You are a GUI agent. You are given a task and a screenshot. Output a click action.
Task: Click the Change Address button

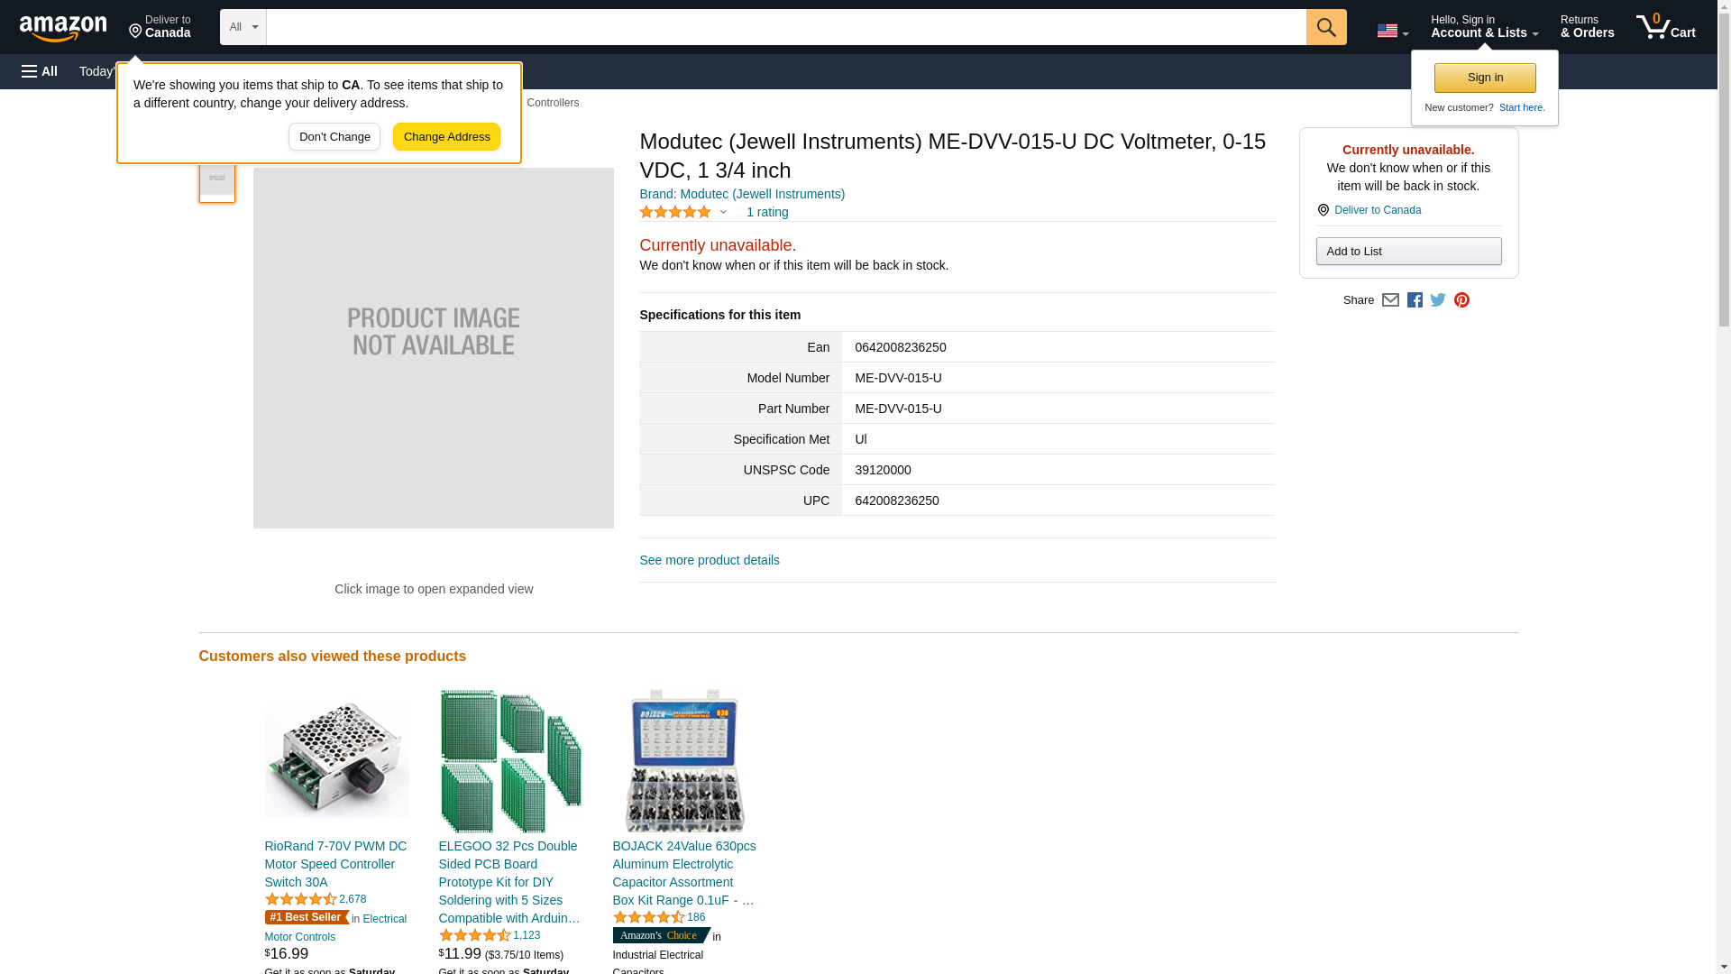[446, 137]
